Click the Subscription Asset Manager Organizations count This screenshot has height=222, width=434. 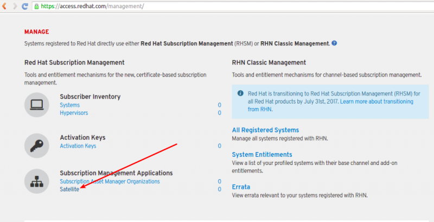[220, 181]
